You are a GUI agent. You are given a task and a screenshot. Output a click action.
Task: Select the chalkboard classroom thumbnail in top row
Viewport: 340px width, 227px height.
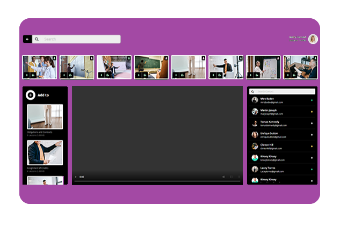tap(151, 67)
